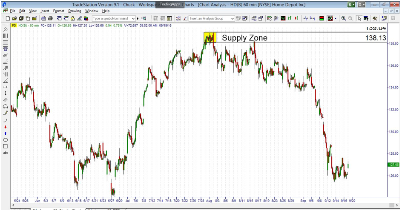The height and width of the screenshot is (210, 402).
Task: Click the HD(B) - 60 min status text
Action: click(x=29, y=26)
